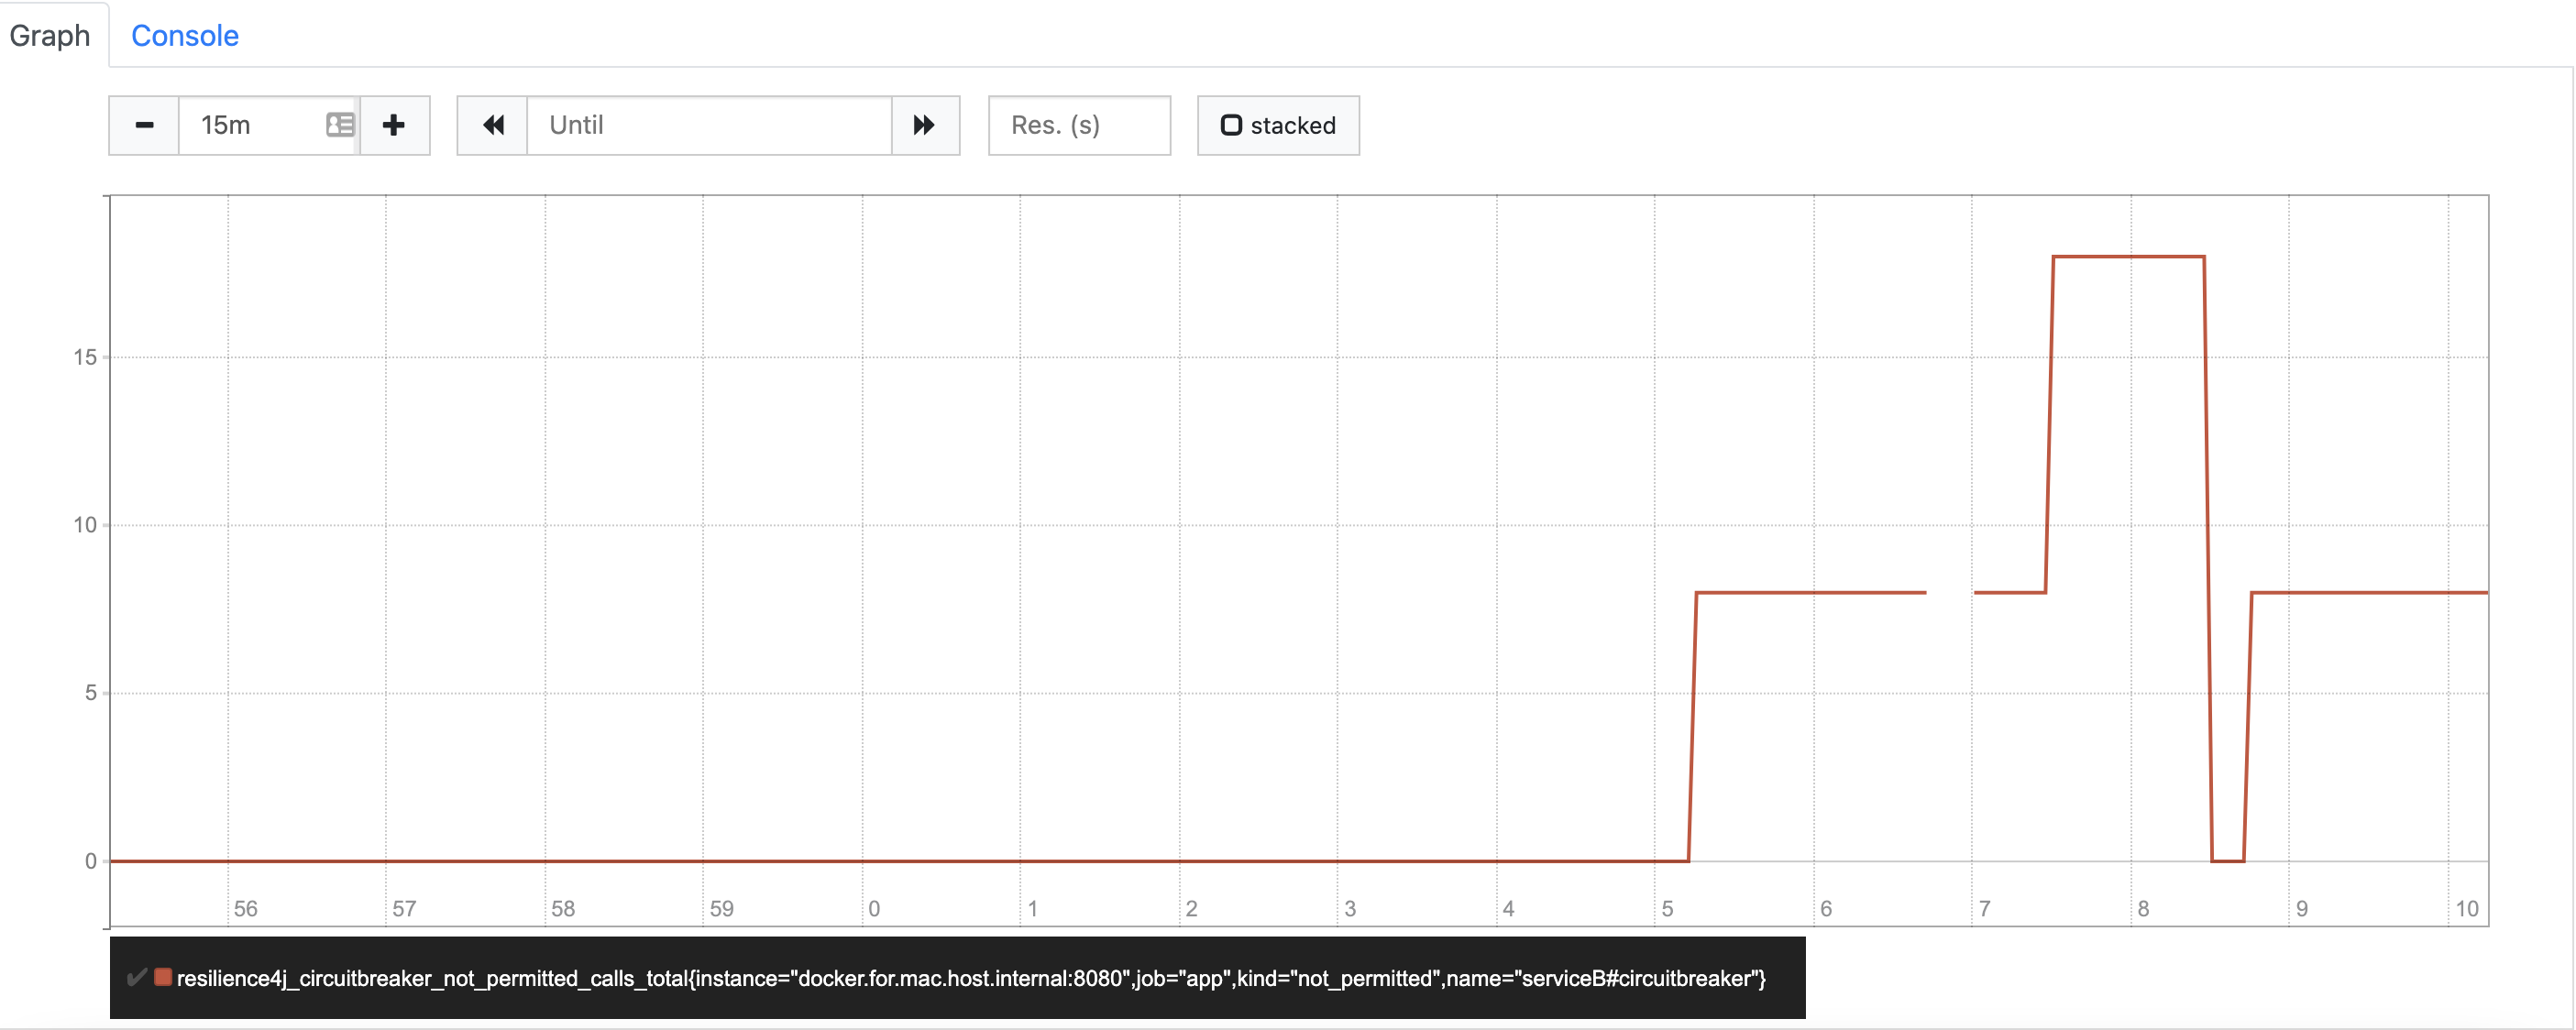
Task: Decrease the graph time range with minus button
Action: 144,125
